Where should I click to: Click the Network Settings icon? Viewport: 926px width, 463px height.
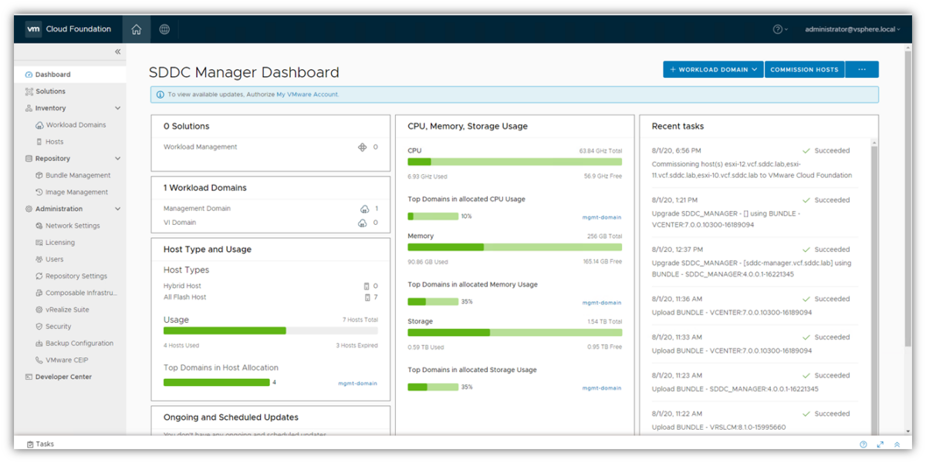tap(39, 226)
